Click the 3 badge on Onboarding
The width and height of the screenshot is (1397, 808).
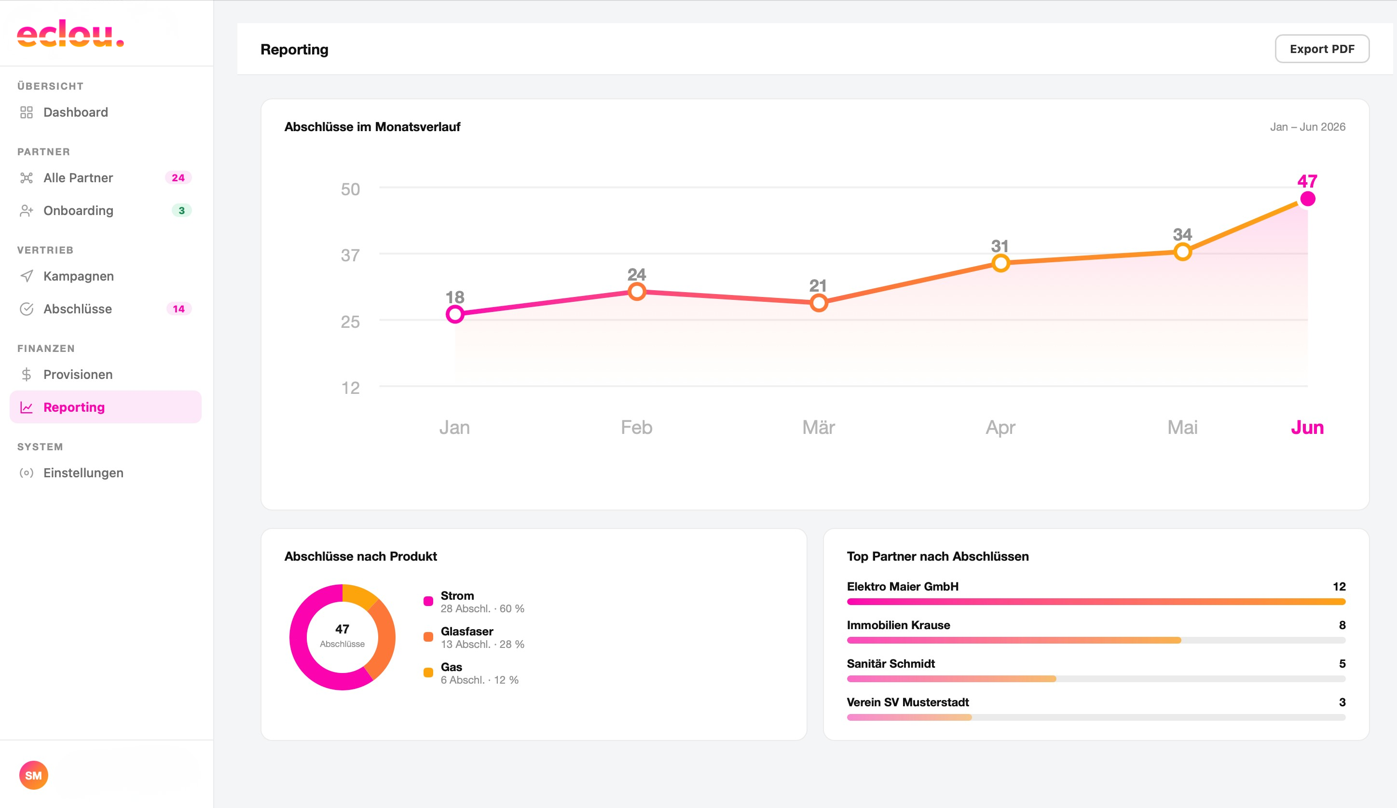181,211
